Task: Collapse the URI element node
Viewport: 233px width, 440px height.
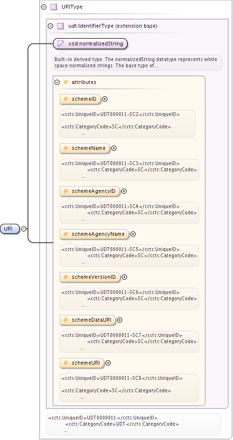Action: (24, 229)
